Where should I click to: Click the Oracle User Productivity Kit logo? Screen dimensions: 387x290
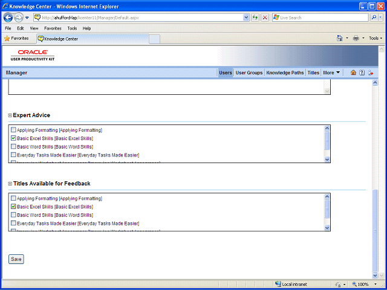[x=33, y=56]
